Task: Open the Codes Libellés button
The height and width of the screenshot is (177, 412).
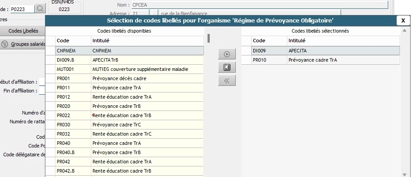Action: click(x=23, y=31)
